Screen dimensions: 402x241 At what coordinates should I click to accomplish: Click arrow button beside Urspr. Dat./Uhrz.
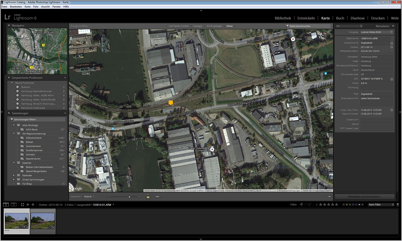click(392, 110)
